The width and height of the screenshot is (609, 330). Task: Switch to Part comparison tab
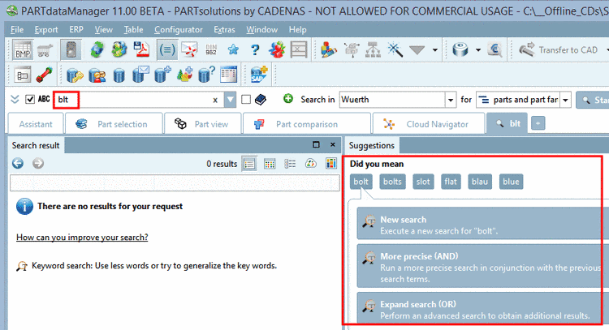[306, 124]
